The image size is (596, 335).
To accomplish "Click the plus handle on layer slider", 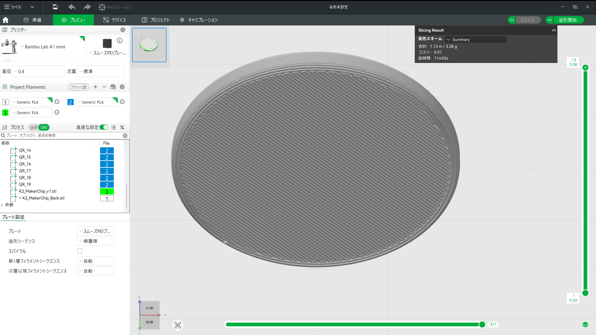I will [585, 68].
